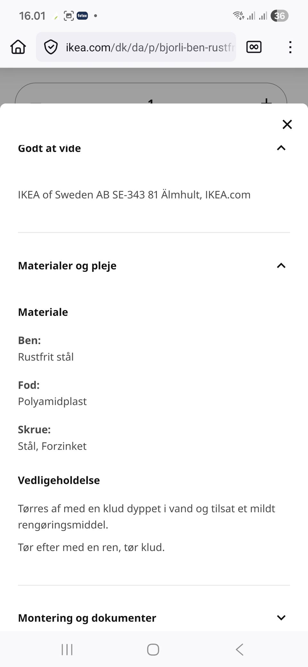Tap the Materialer og pleje heading
The width and height of the screenshot is (308, 667).
[67, 266]
